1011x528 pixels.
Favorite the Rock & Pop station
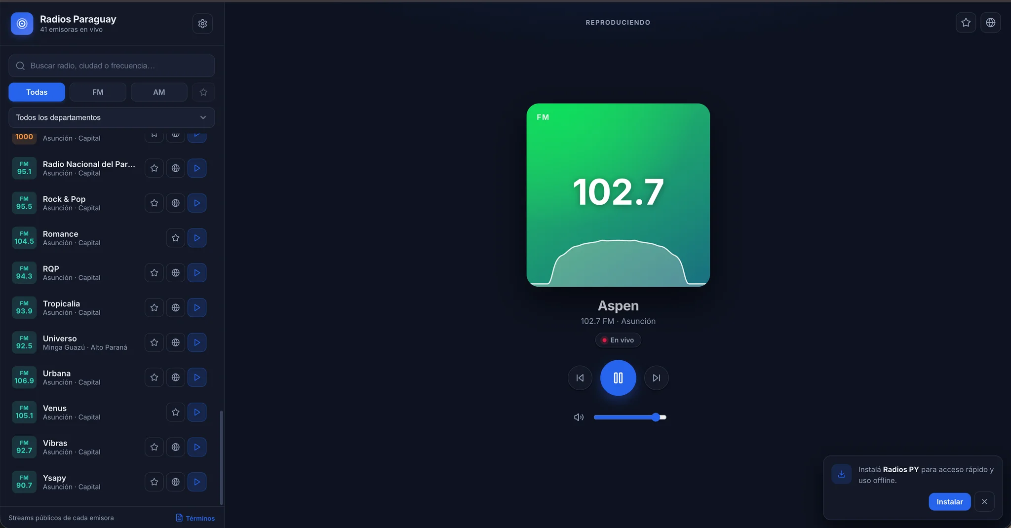click(x=154, y=203)
